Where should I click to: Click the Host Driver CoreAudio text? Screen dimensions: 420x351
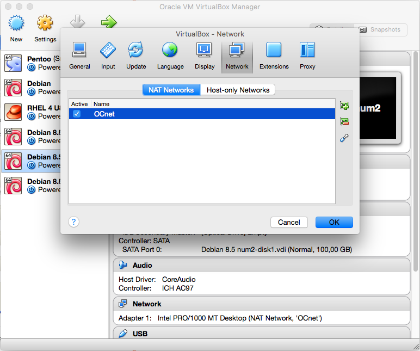(x=157, y=280)
